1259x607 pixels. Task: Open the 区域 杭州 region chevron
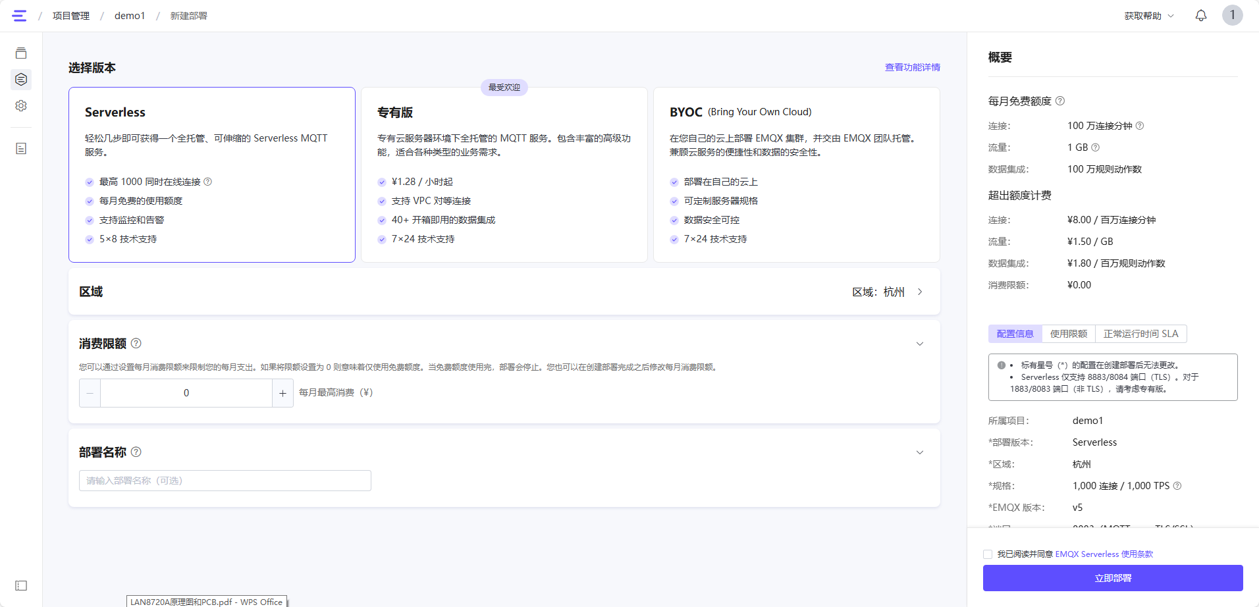[x=920, y=292]
